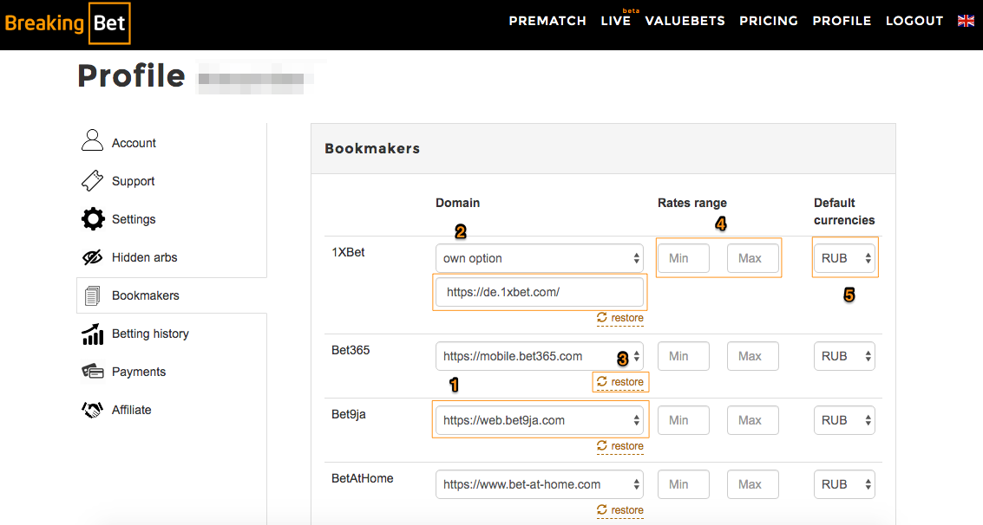This screenshot has width=983, height=525.
Task: Open Settings in the sidebar
Action: tap(134, 220)
